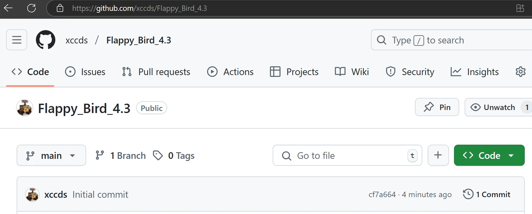
Task: Pin this repository to profile
Action: point(437,107)
